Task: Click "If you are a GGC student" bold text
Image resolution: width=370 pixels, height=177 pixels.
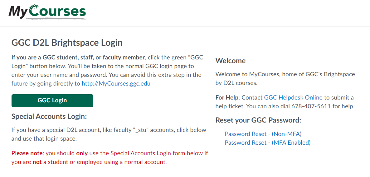Action: pos(78,58)
